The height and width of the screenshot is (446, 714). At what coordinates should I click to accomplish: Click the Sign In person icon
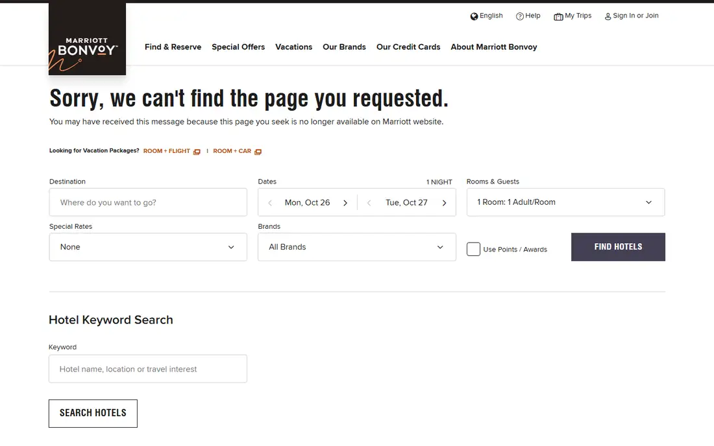click(608, 16)
